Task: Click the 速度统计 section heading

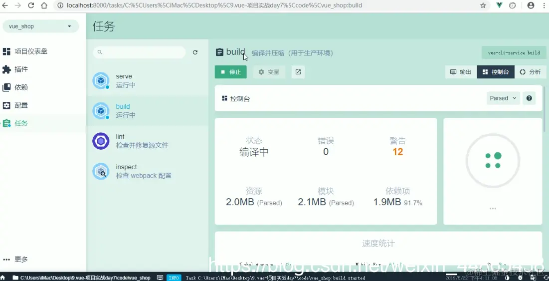Action: [x=378, y=244]
